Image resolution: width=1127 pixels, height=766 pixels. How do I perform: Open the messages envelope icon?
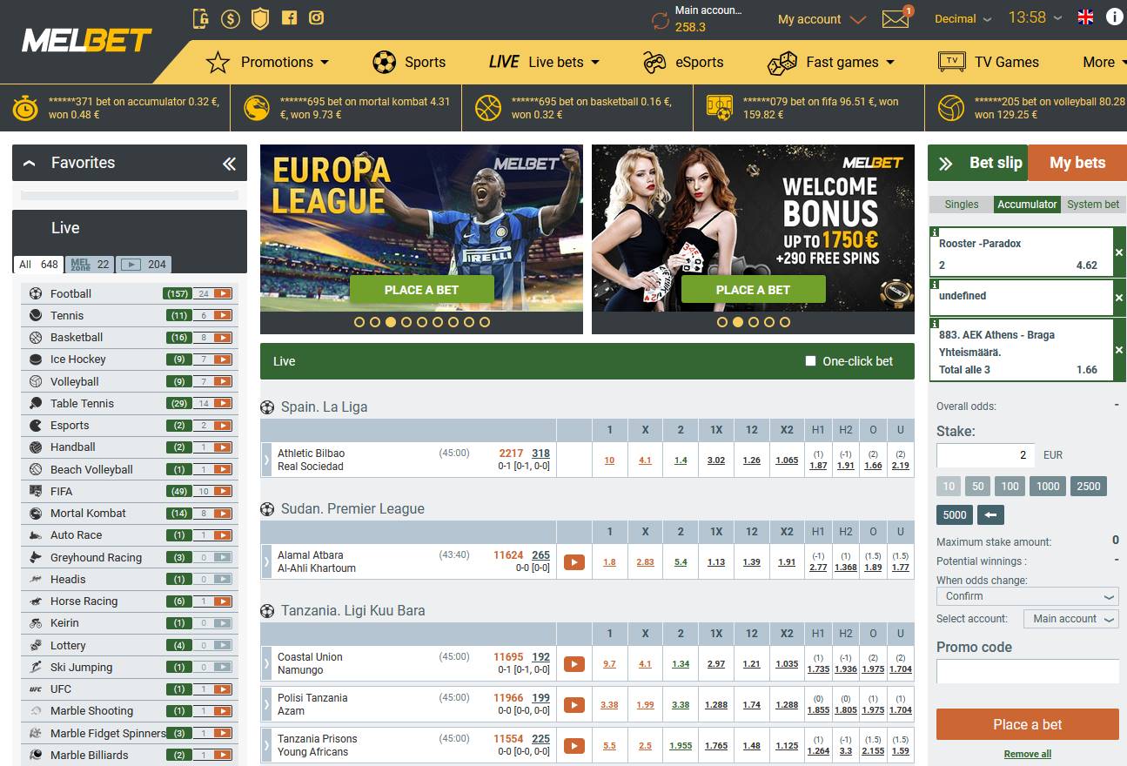[896, 19]
